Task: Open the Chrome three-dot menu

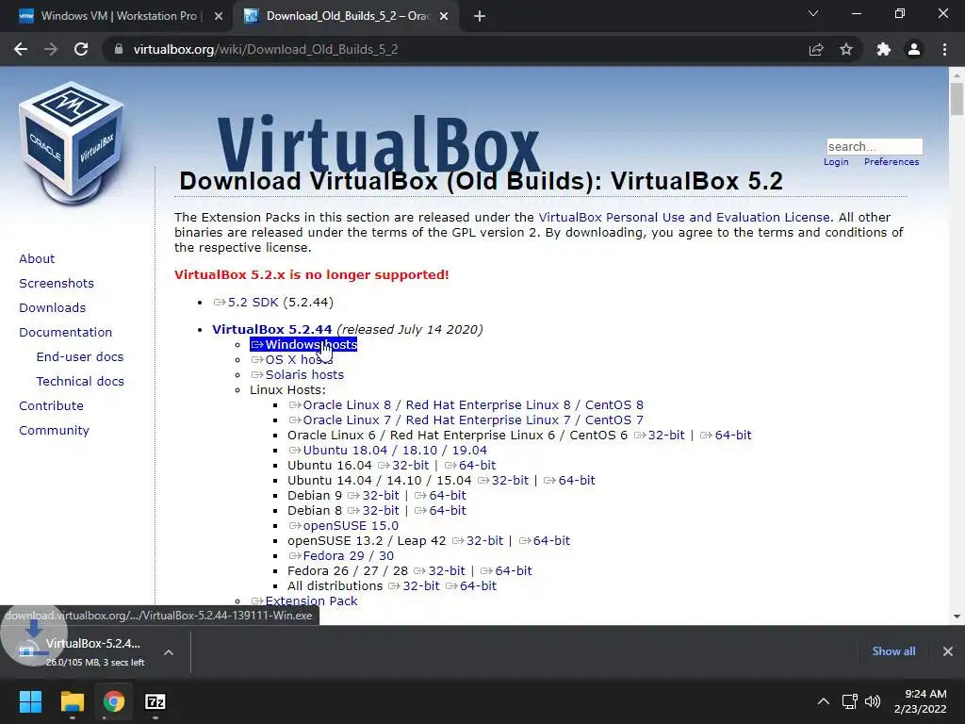Action: tap(944, 49)
